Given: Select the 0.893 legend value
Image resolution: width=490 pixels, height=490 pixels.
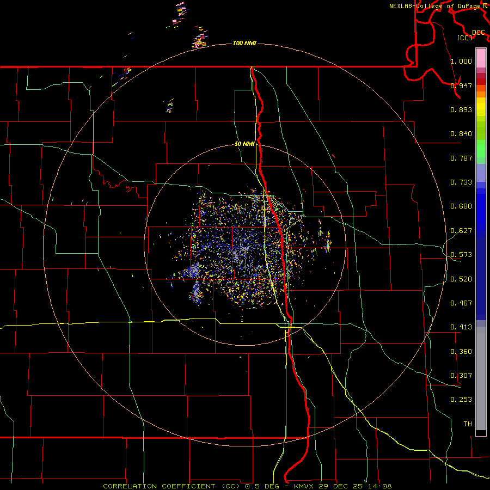Looking at the screenshot, I should click(461, 109).
